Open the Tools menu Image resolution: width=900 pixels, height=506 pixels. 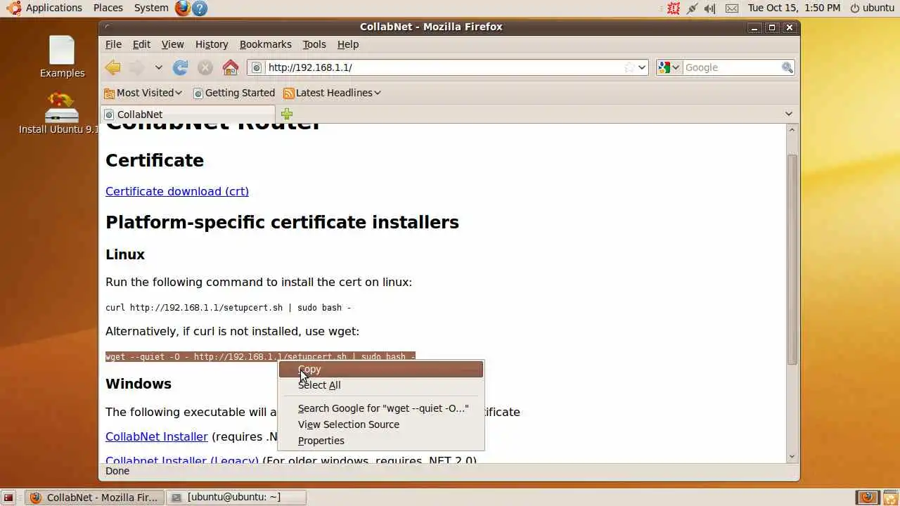314,44
